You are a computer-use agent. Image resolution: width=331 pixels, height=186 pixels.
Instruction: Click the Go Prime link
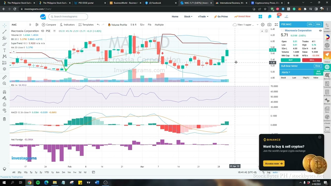point(221,17)
